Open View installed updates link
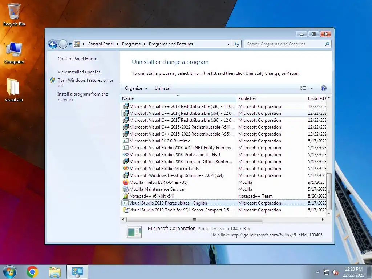The image size is (372, 279). click(x=79, y=72)
